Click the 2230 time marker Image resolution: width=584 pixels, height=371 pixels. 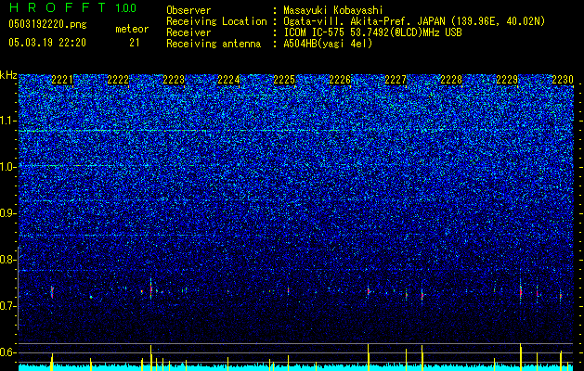click(x=563, y=80)
